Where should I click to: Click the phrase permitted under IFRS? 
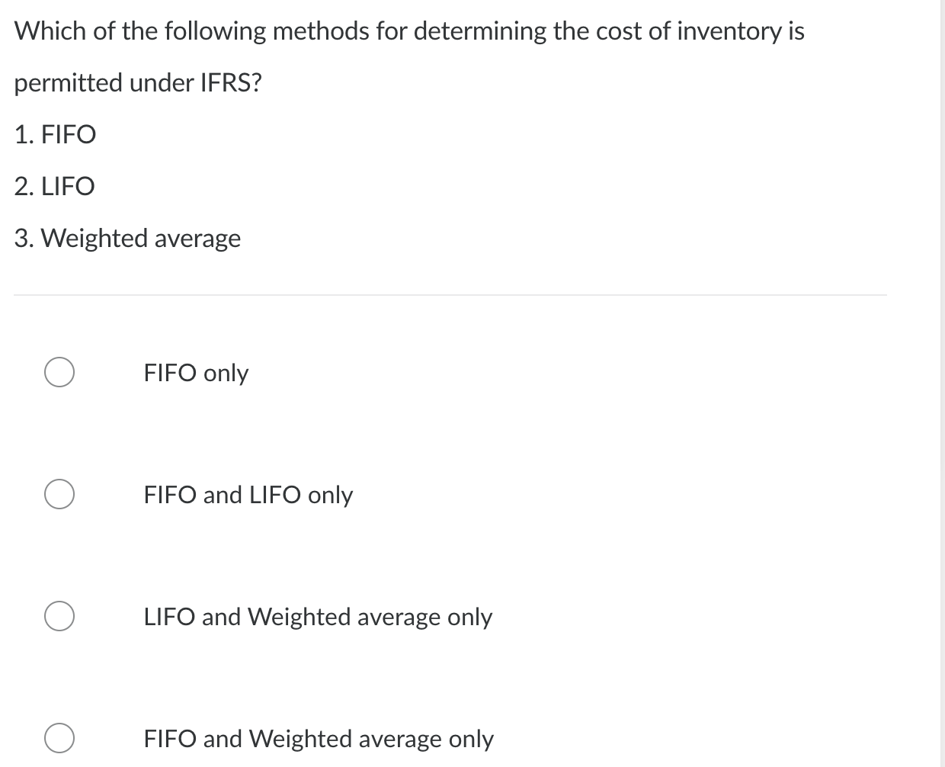point(138,82)
